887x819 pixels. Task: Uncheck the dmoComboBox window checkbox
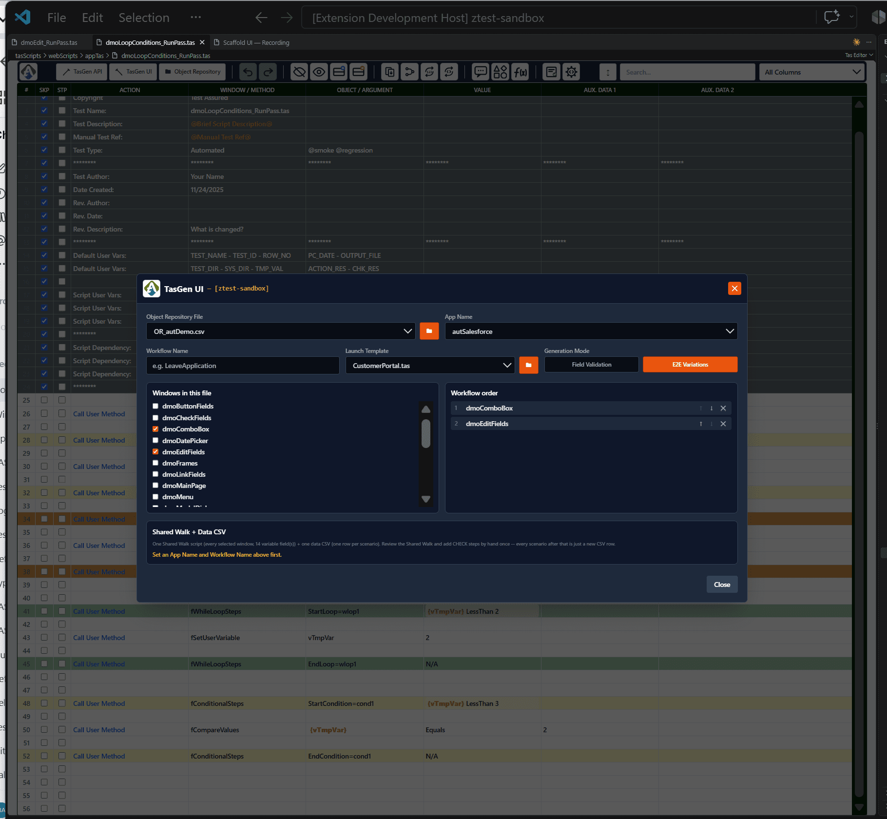(155, 429)
